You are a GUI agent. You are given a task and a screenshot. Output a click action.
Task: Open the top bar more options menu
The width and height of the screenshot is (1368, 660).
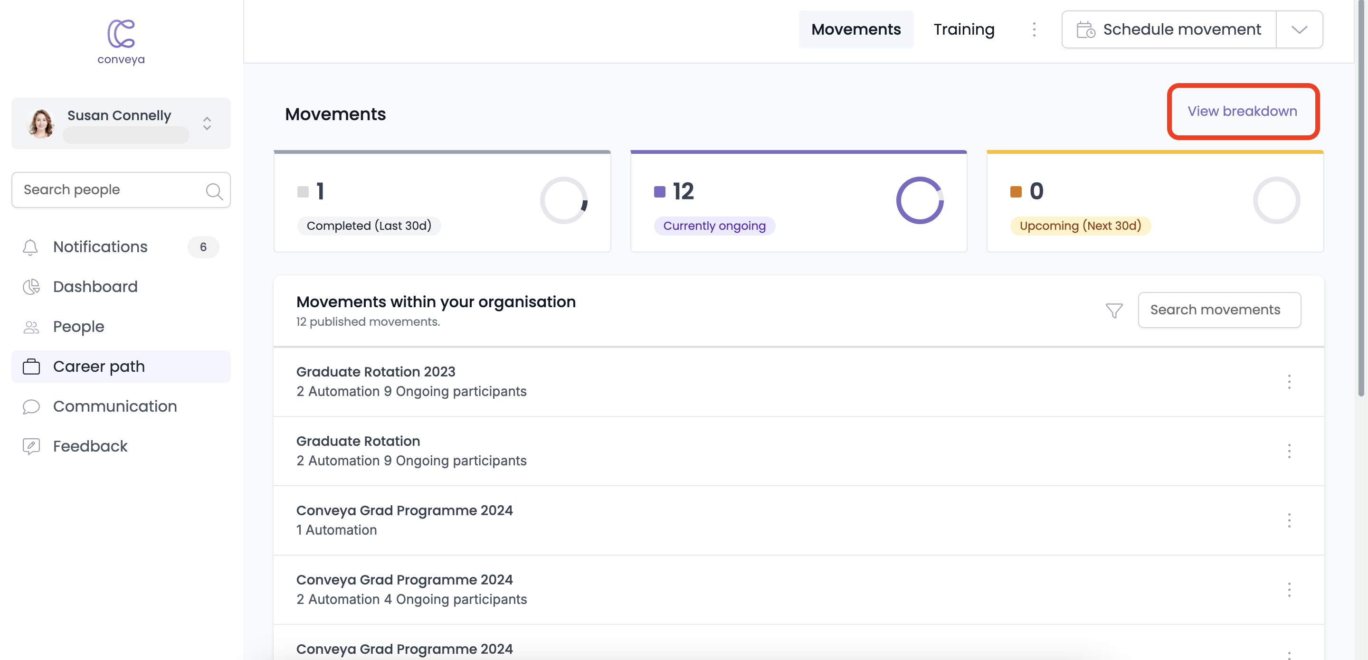(1034, 29)
